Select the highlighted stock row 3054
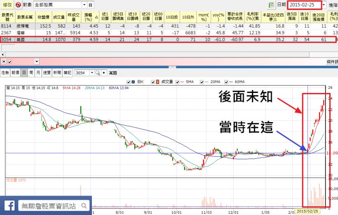 click(168, 39)
